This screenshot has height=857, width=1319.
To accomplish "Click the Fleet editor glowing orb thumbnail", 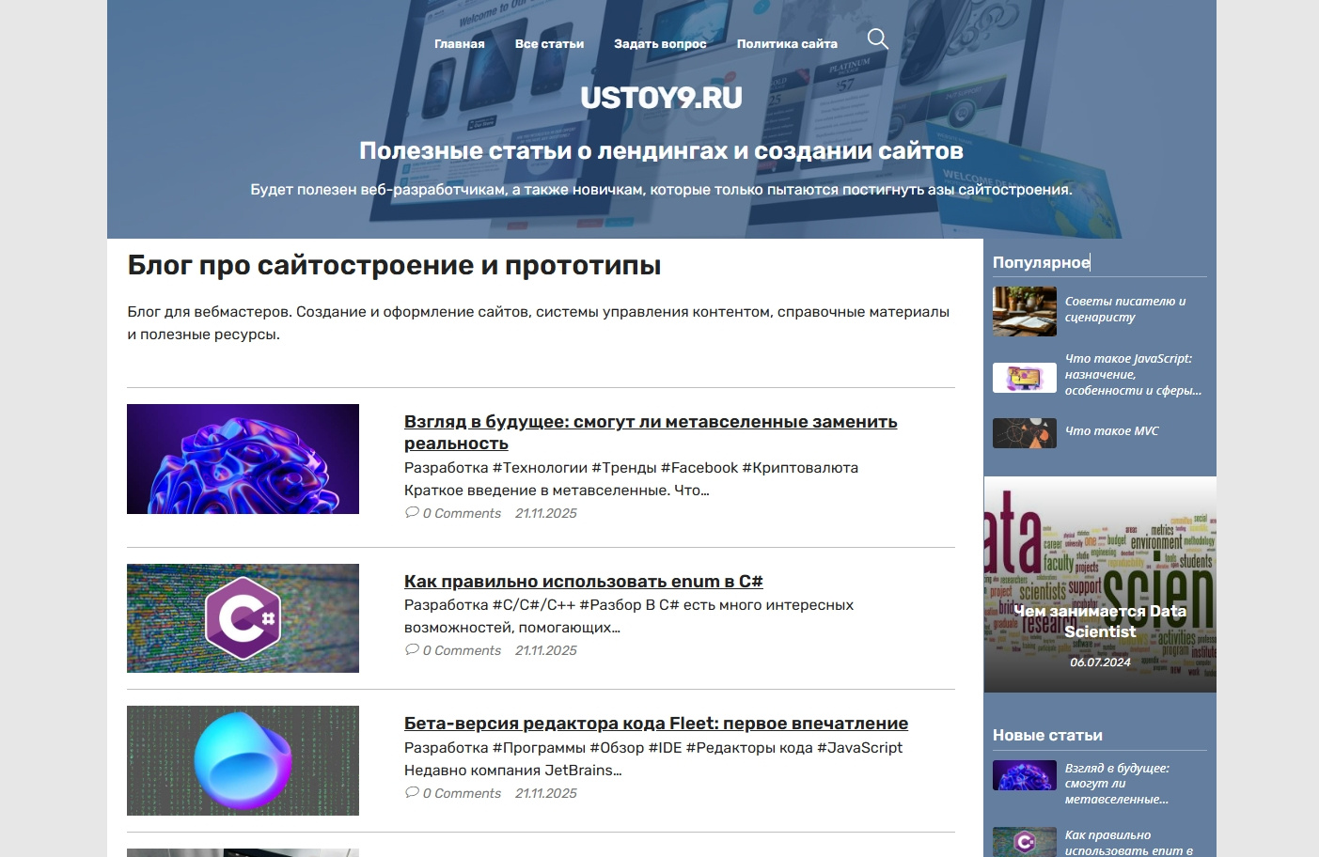I will point(243,760).
